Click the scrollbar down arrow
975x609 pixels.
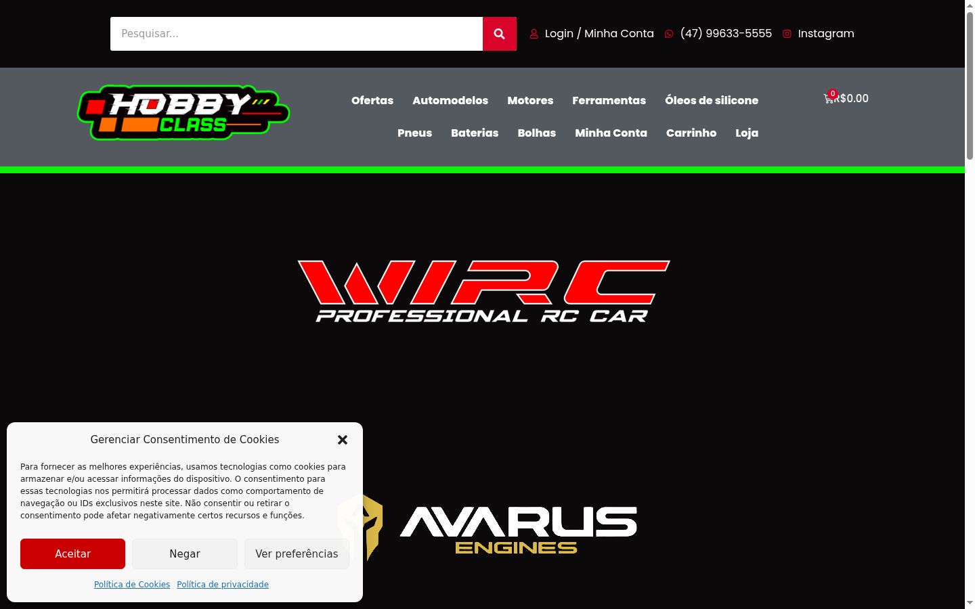click(x=970, y=603)
